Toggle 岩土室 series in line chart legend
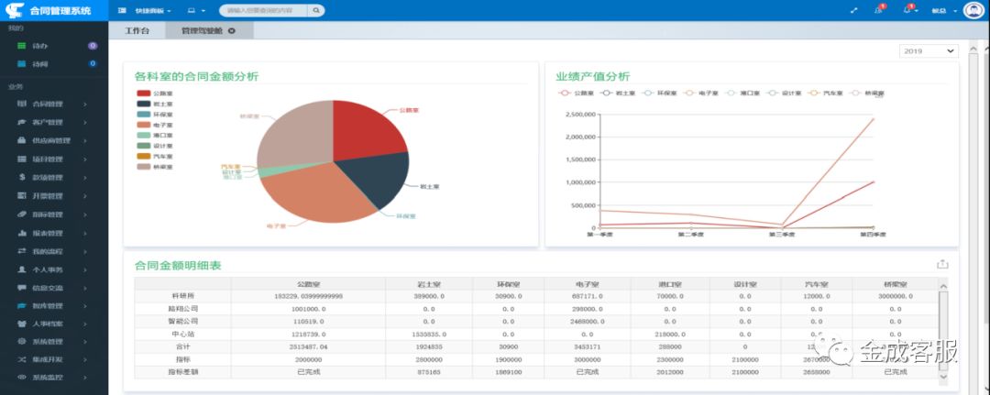Screen dimensions: 990x395 [618, 93]
